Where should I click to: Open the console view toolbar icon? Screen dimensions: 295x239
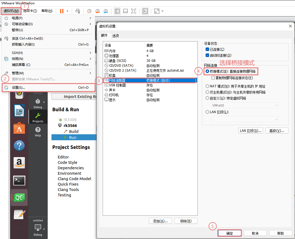145,11
